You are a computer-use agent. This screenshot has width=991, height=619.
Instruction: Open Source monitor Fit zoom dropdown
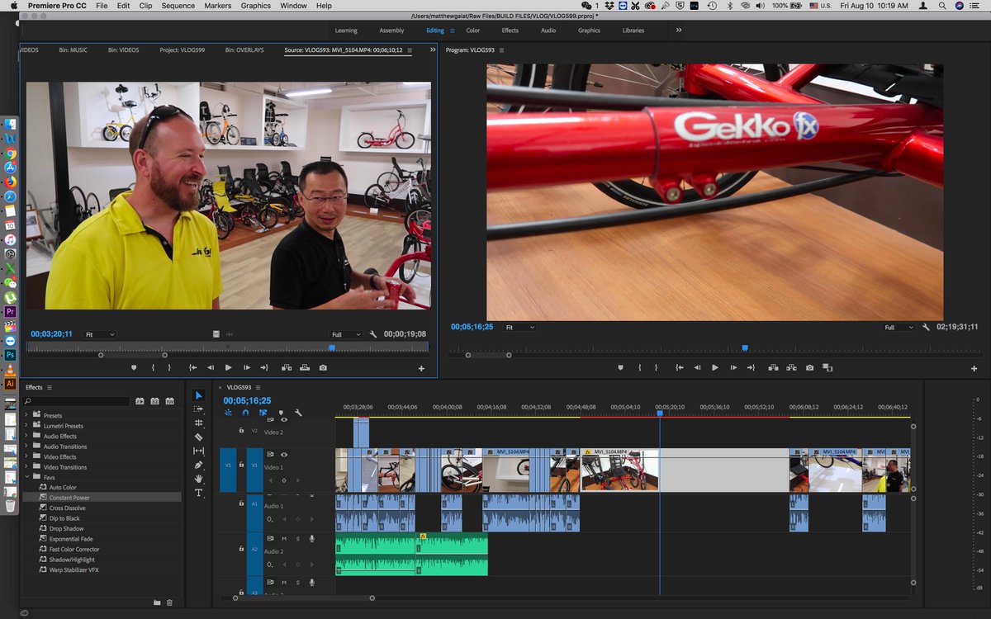click(x=99, y=334)
